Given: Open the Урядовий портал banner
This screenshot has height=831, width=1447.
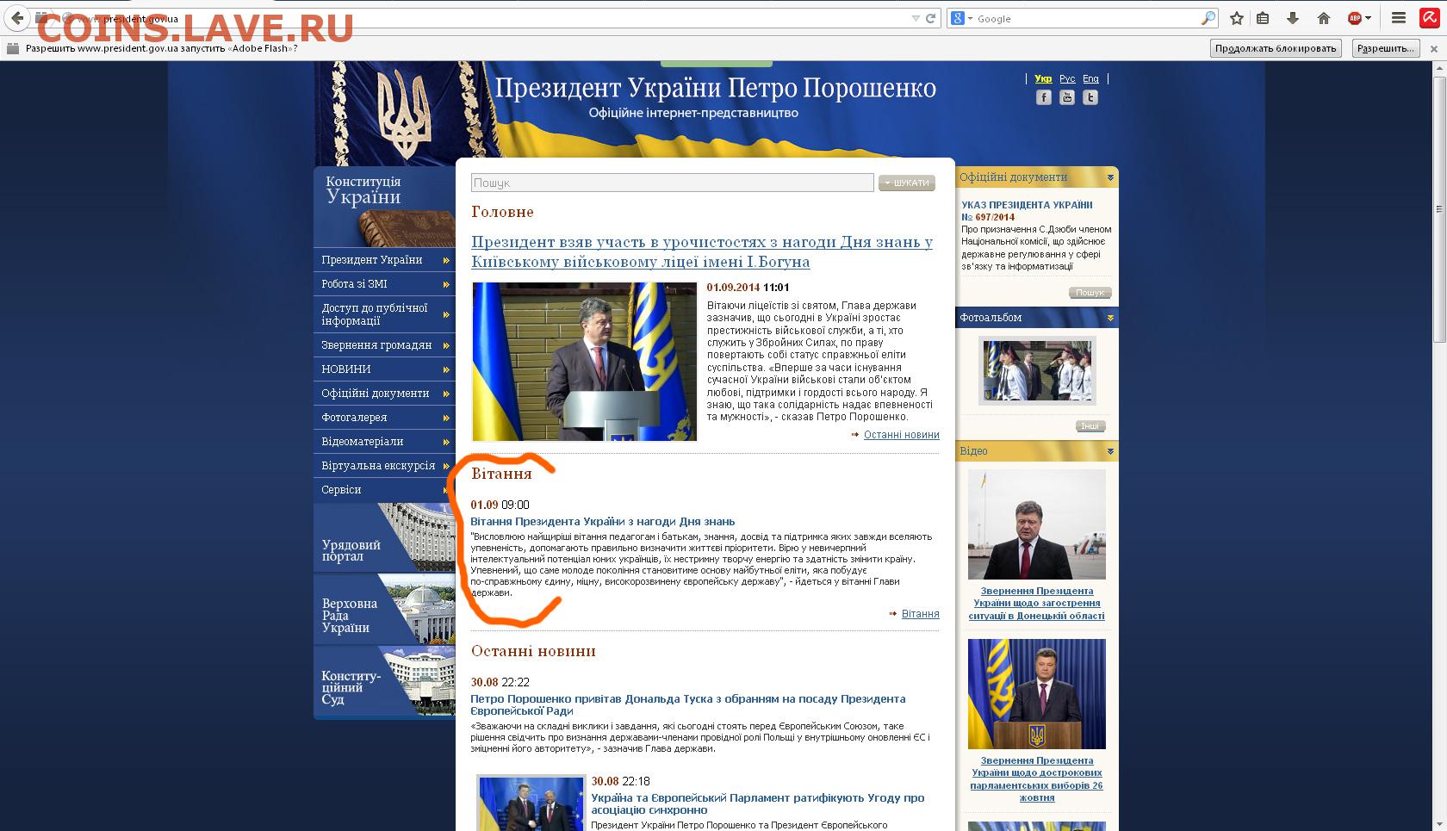Looking at the screenshot, I should coord(384,538).
